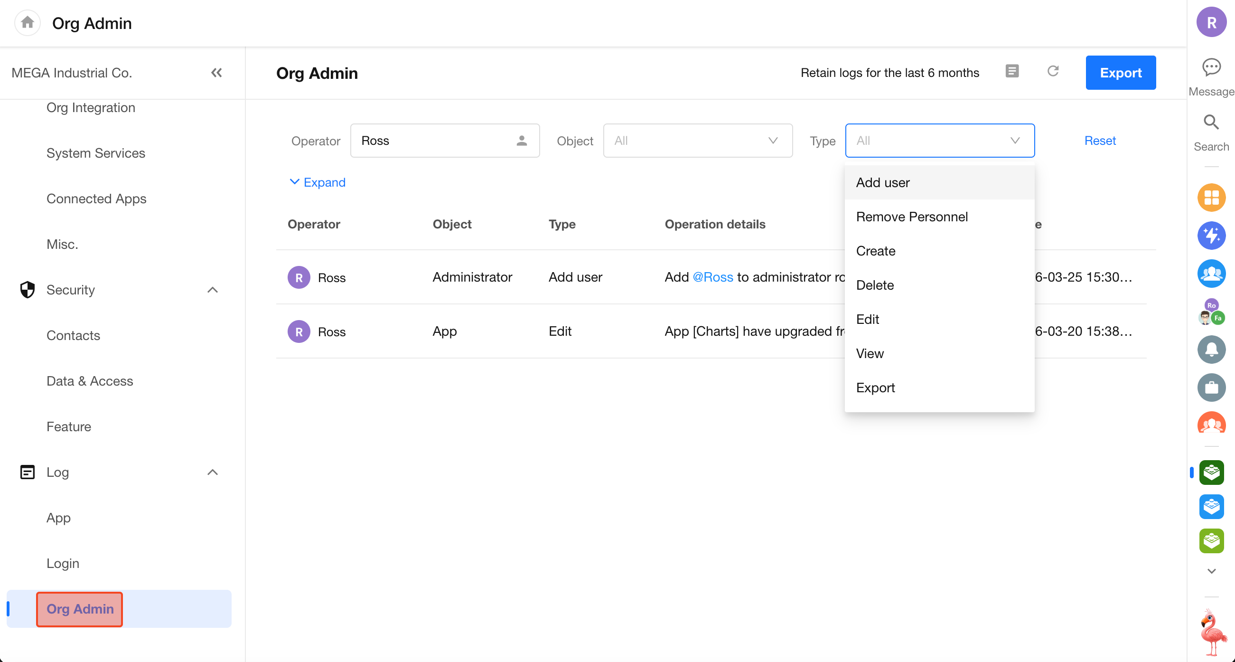Click the orange grid apps icon
This screenshot has width=1235, height=662.
(x=1211, y=197)
